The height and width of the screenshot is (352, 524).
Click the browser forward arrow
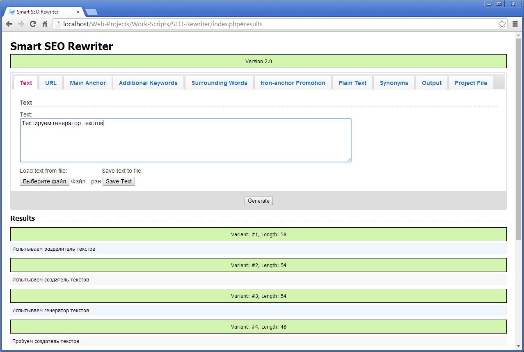[x=21, y=24]
